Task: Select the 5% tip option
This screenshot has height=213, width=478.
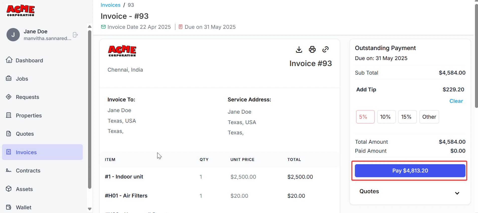Action: coord(365,117)
